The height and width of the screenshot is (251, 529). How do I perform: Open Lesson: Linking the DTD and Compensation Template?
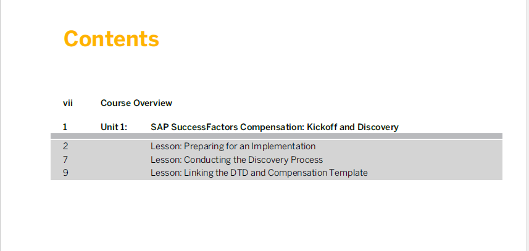[x=259, y=173]
